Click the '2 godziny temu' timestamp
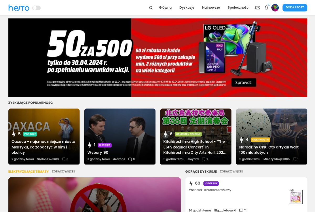Viewport: 315px width, 212px height. (23, 159)
